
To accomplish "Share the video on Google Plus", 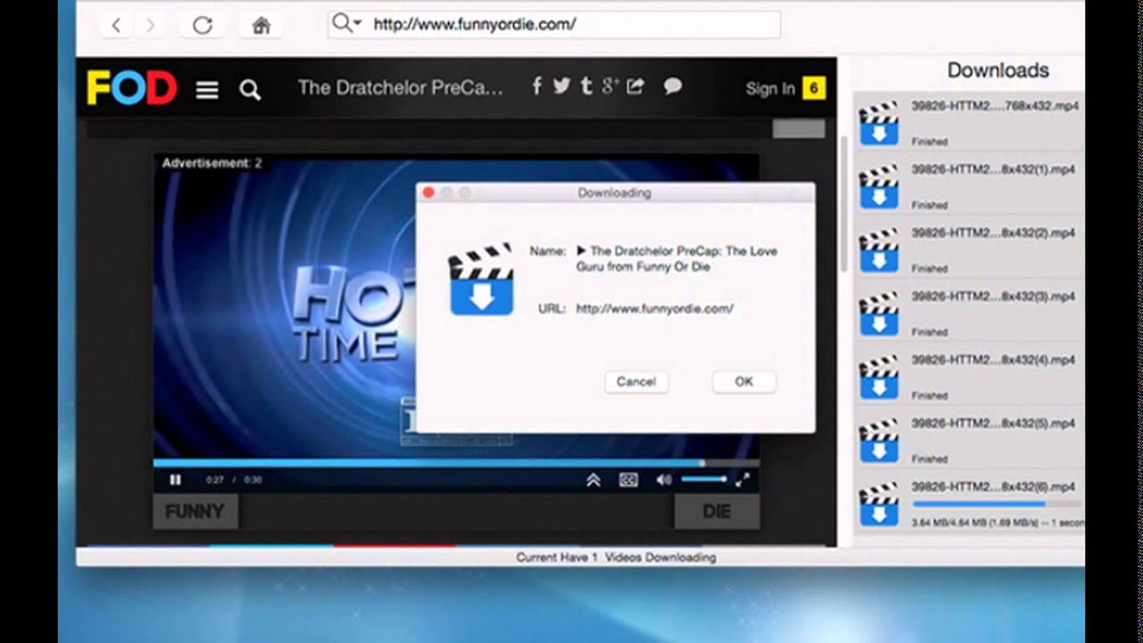I will pos(610,86).
